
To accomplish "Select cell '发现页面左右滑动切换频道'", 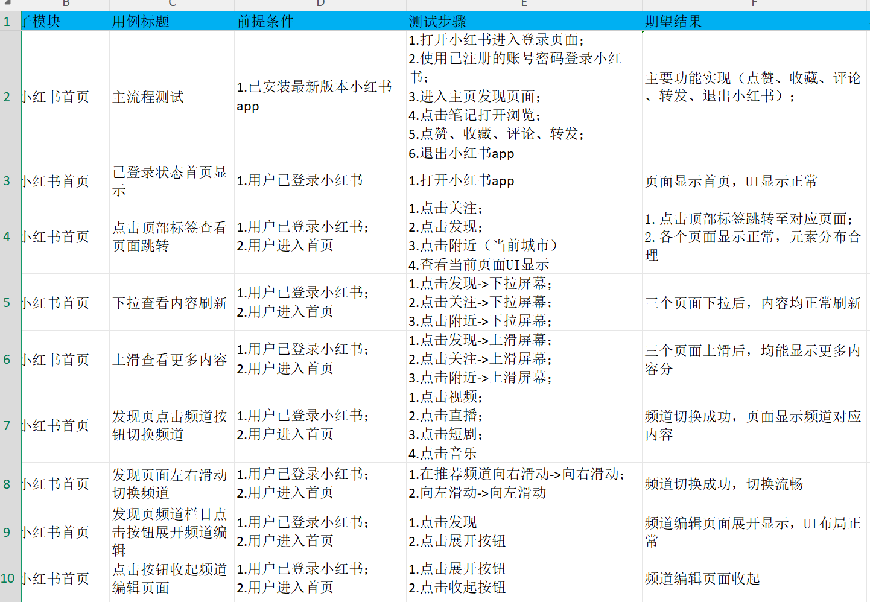I will pos(171,484).
